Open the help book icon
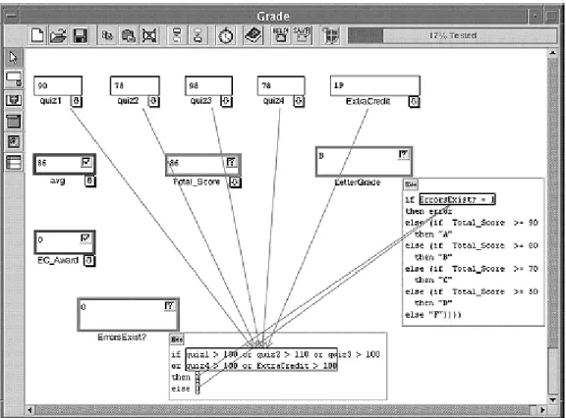This screenshot has width=566, height=418. [254, 35]
